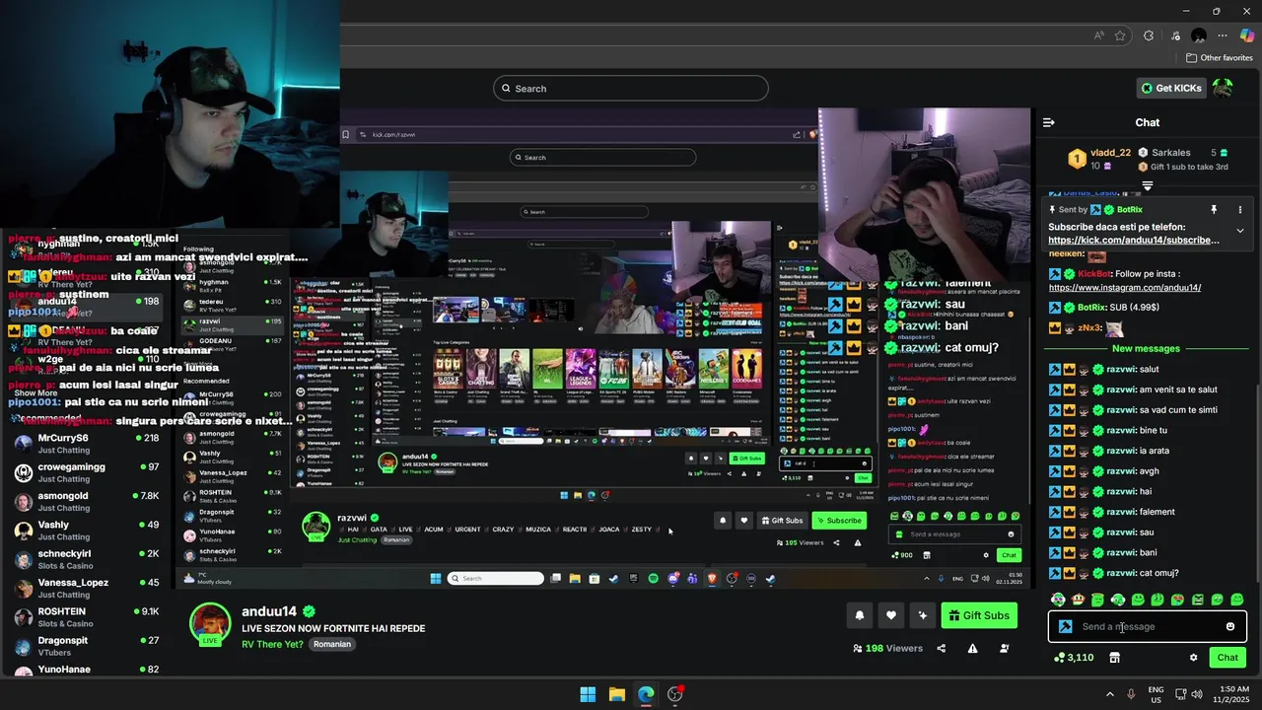The height and width of the screenshot is (710, 1262).
Task: Click the heart follow icon for anduu14
Action: [x=891, y=615]
